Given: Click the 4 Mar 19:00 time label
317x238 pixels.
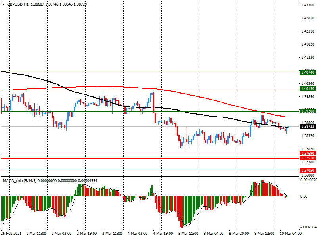Looking at the screenshot, I should 162,234.
